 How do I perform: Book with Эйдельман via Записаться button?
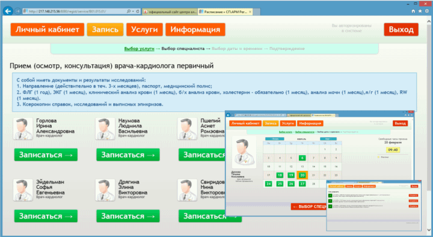46,216
